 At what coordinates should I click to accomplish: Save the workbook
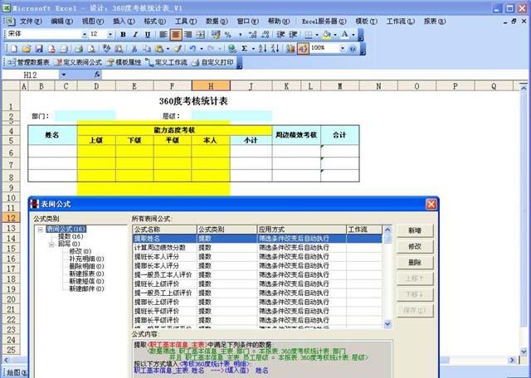(x=39, y=49)
